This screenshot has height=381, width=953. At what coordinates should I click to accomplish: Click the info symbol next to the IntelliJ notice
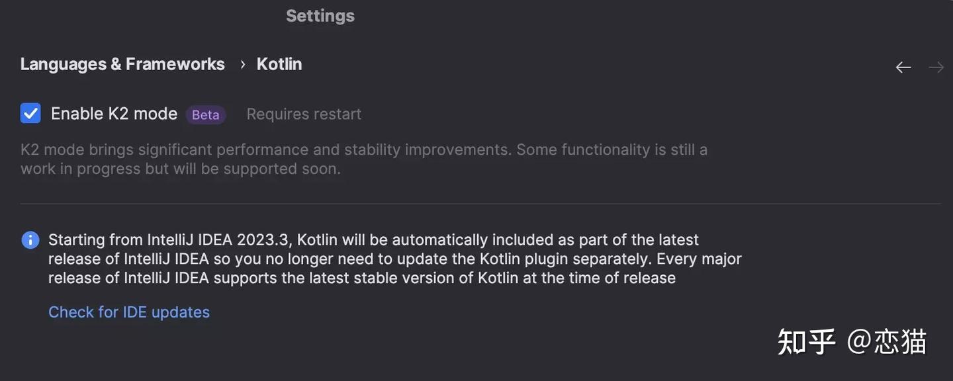pyautogui.click(x=30, y=239)
